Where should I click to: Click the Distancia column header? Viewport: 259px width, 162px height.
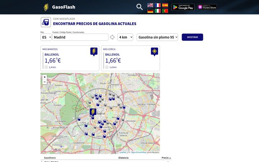[x=123, y=158]
